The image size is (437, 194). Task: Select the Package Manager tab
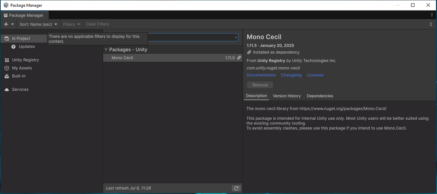coord(25,15)
